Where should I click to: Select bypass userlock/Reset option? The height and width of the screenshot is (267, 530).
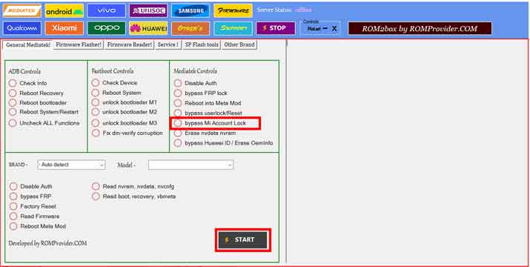pos(208,113)
